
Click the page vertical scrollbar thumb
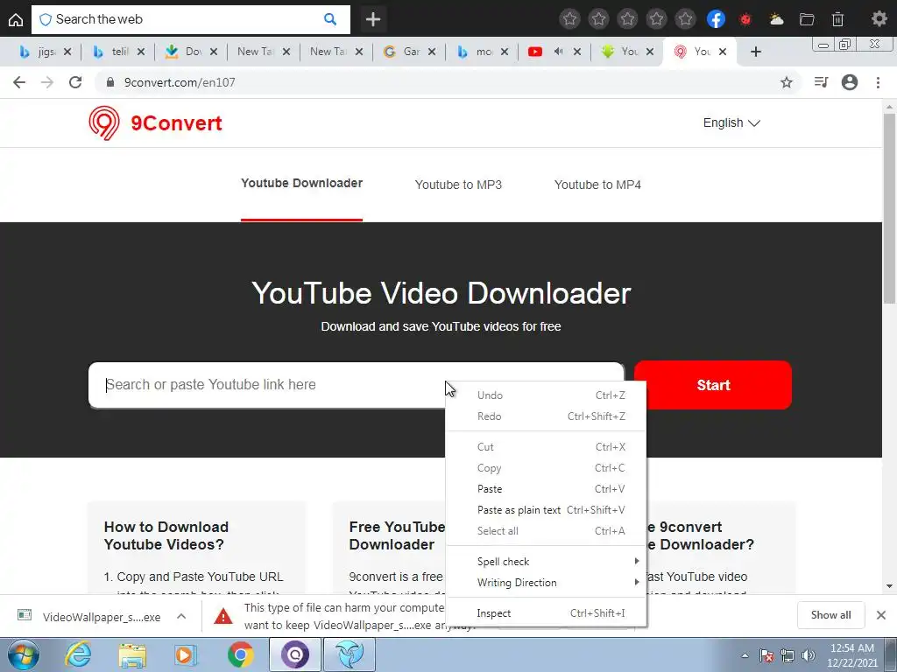(889, 208)
